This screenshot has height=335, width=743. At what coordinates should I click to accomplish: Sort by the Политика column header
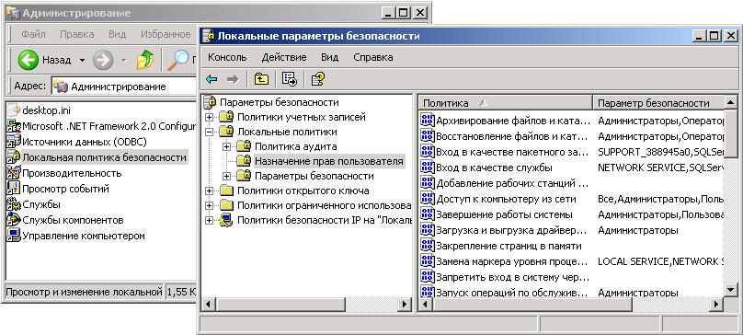(506, 103)
